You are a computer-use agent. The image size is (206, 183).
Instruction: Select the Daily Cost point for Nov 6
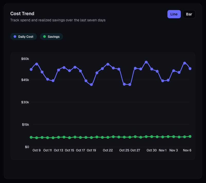click(x=190, y=69)
